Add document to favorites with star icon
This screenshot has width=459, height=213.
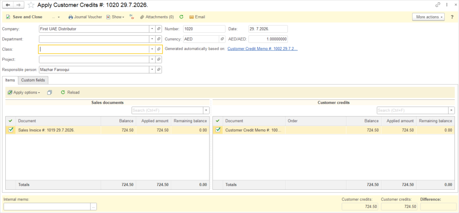point(31,5)
